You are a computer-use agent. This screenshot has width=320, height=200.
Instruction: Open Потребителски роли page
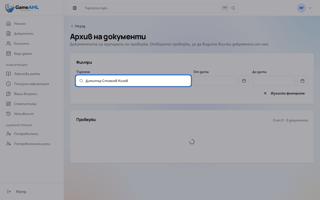pos(32,144)
